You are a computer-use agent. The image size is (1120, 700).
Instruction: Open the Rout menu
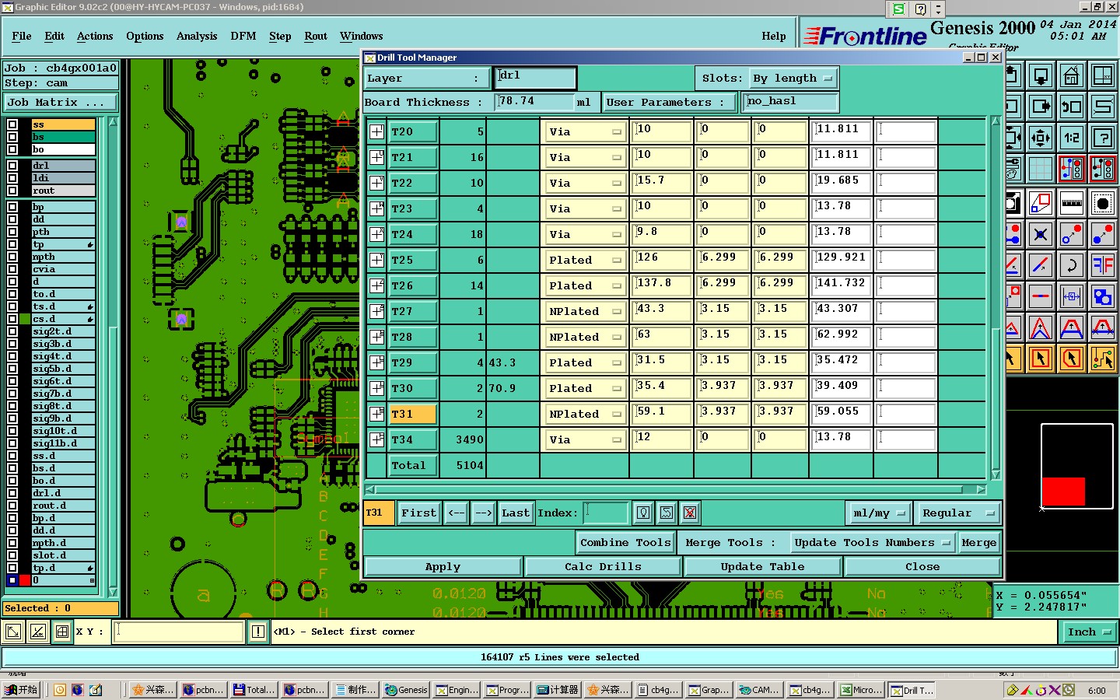tap(316, 37)
